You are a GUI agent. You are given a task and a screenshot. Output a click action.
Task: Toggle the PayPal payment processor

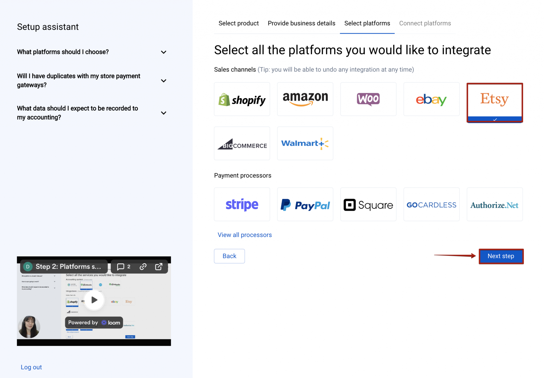305,204
